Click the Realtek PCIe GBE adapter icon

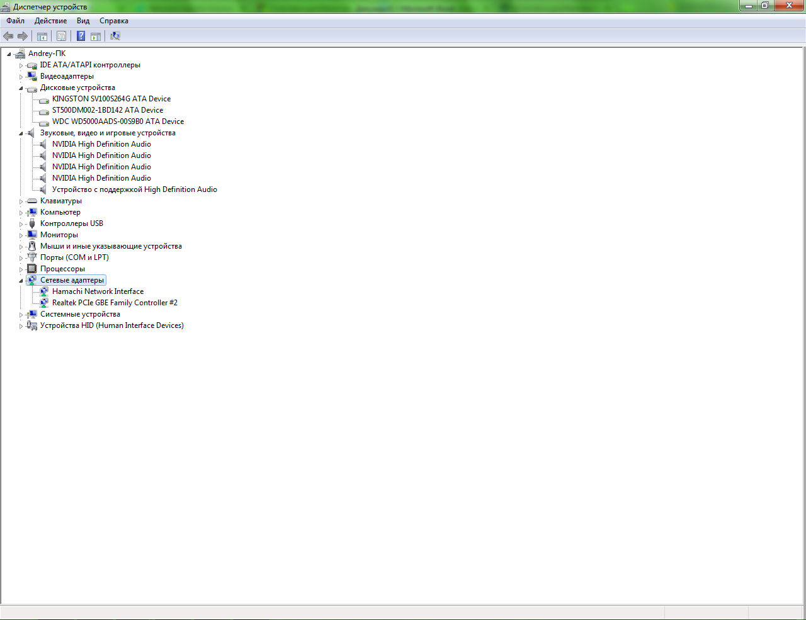pos(44,303)
